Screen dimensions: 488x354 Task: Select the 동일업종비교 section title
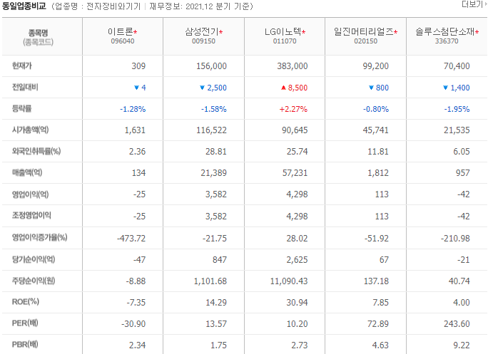(24, 6)
